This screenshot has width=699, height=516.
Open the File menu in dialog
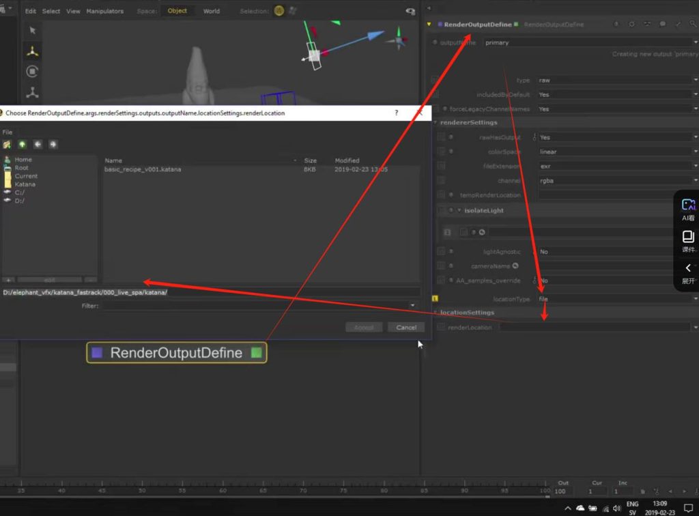[x=8, y=132]
